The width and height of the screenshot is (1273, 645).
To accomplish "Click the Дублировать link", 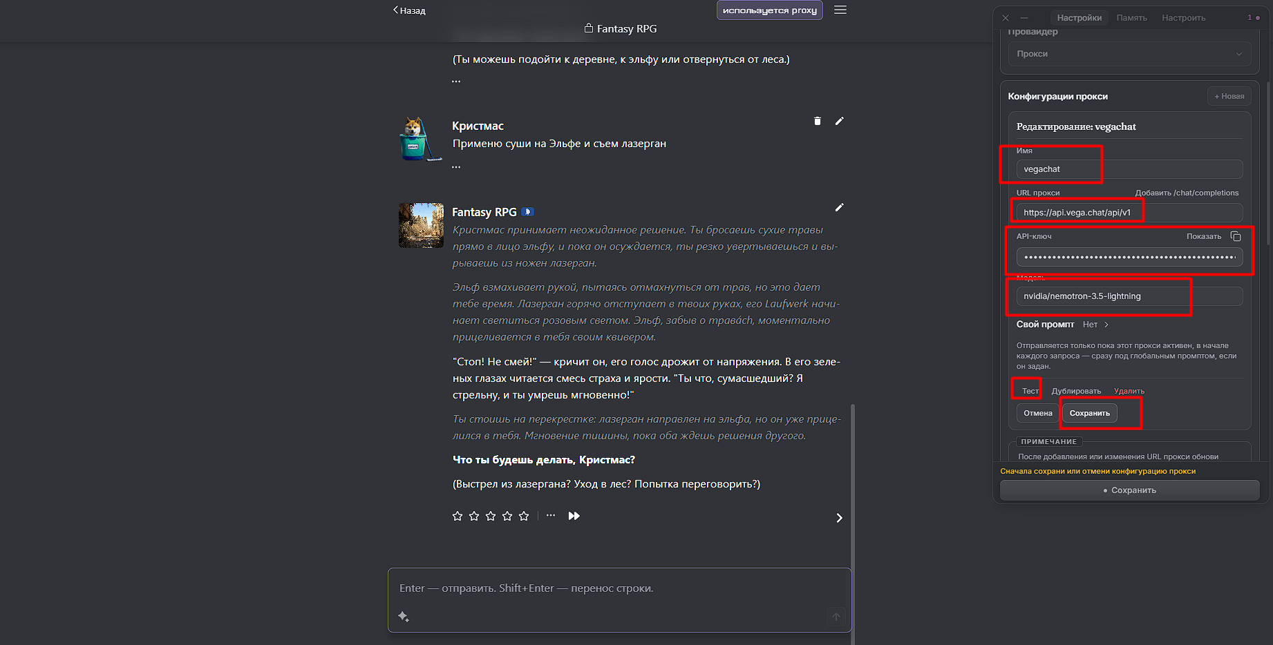I will (1076, 391).
